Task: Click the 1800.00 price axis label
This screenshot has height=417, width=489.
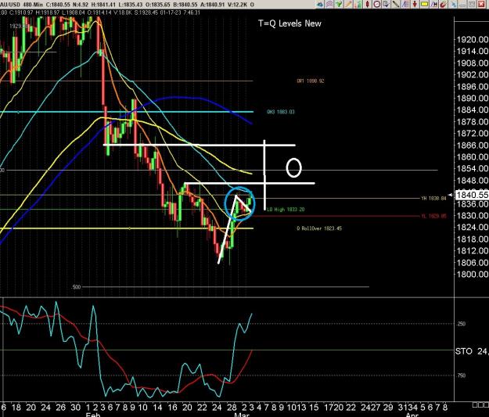Action: coord(472,274)
